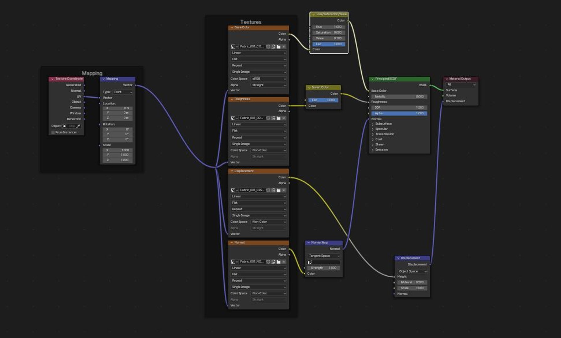Screen dimensions: 561x338
Task: Enable the From Instancer checkbox
Action: 53,132
